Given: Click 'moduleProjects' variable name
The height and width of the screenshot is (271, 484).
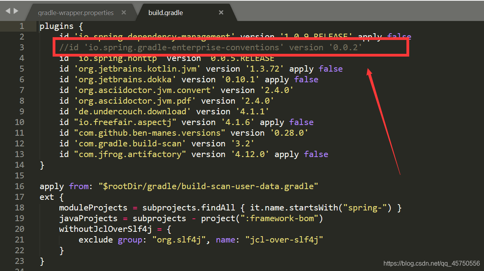Looking at the screenshot, I should tap(93, 208).
